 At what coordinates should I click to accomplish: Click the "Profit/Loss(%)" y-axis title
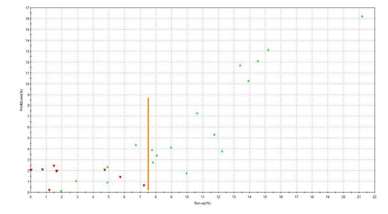[x=21, y=100]
